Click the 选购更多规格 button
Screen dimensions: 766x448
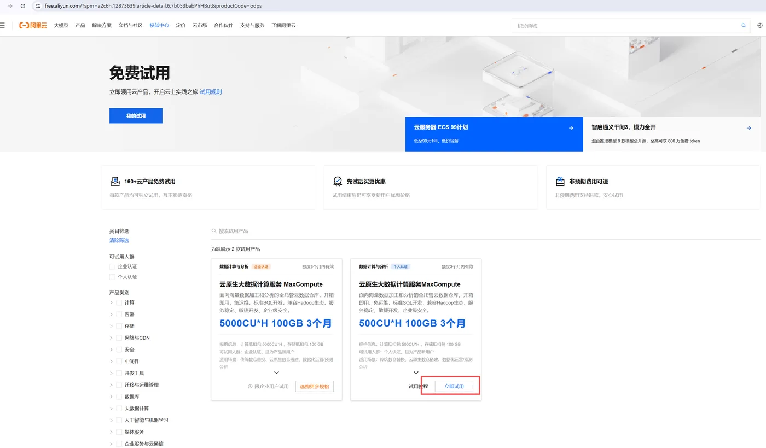[x=315, y=386]
